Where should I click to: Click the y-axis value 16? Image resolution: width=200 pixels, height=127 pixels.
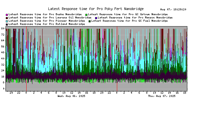[x=3, y=77]
